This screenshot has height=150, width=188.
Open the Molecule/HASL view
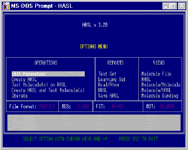click(x=156, y=90)
